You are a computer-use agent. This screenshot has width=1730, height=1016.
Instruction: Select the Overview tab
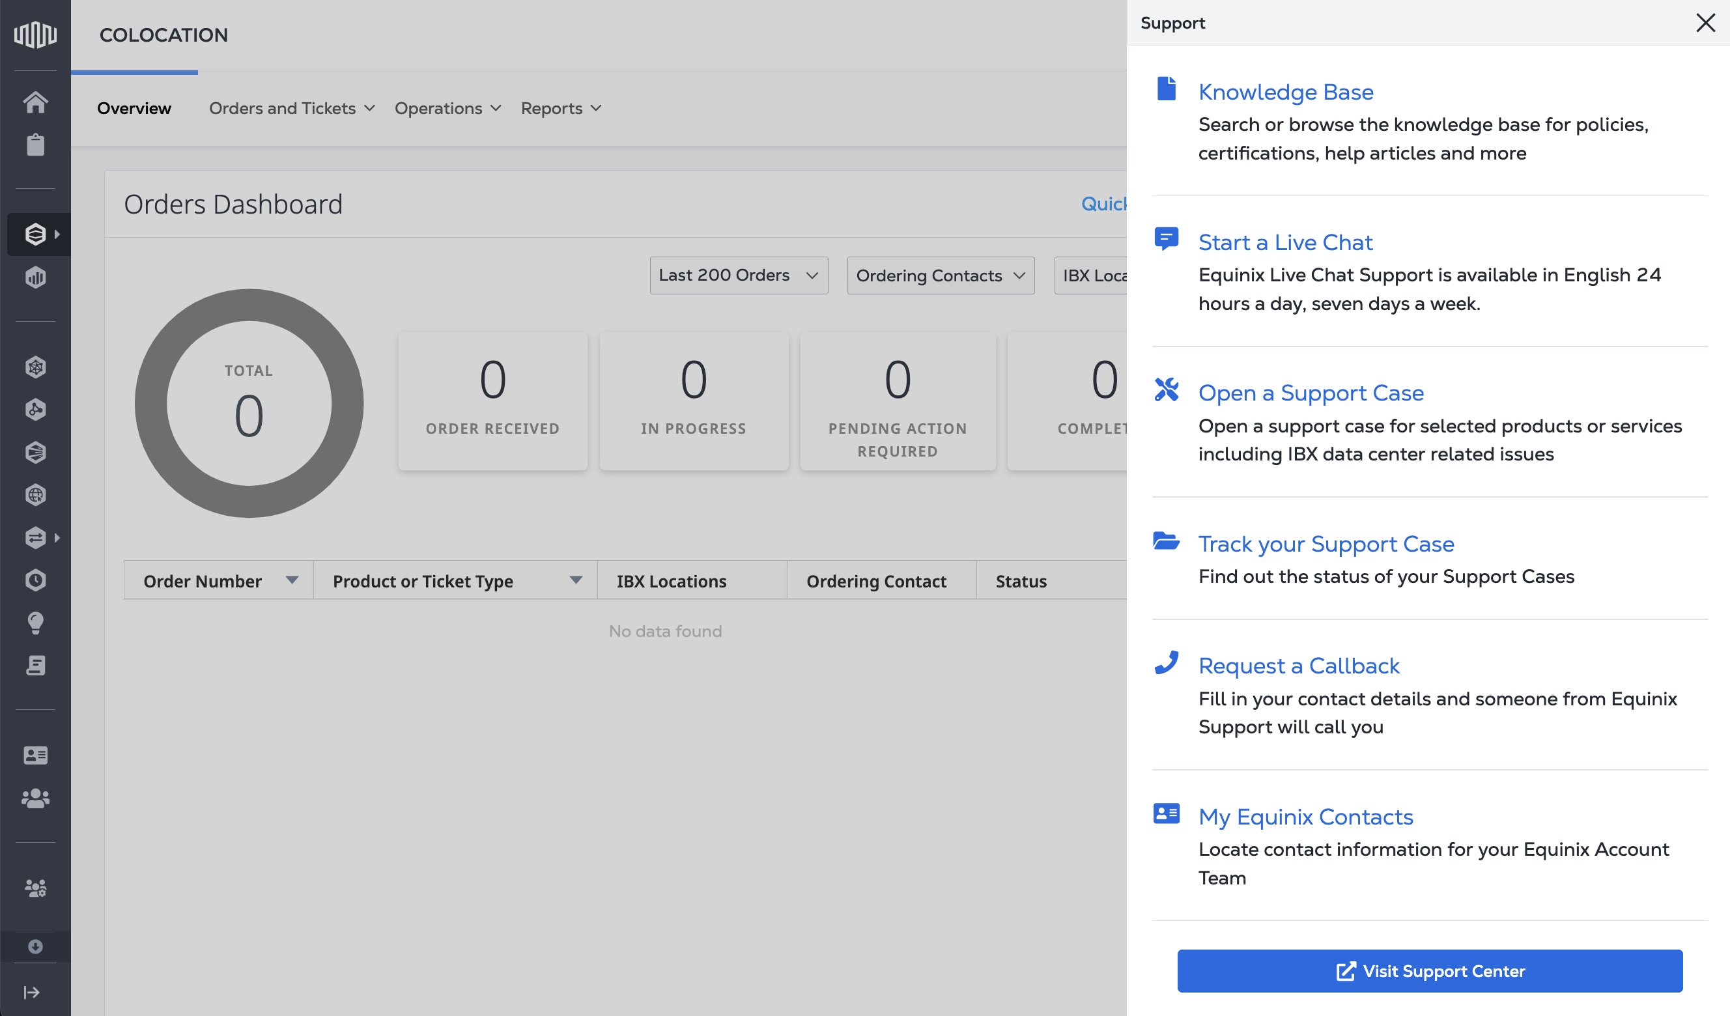[134, 107]
